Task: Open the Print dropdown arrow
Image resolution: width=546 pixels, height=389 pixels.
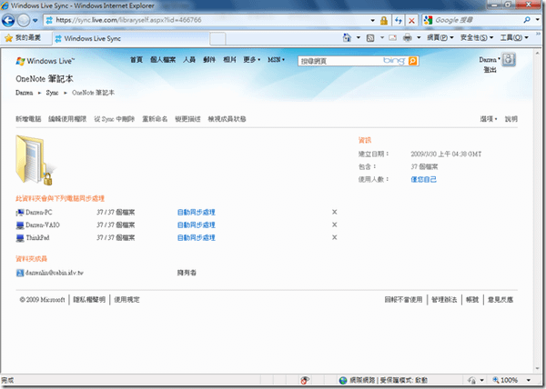Action: click(x=419, y=37)
